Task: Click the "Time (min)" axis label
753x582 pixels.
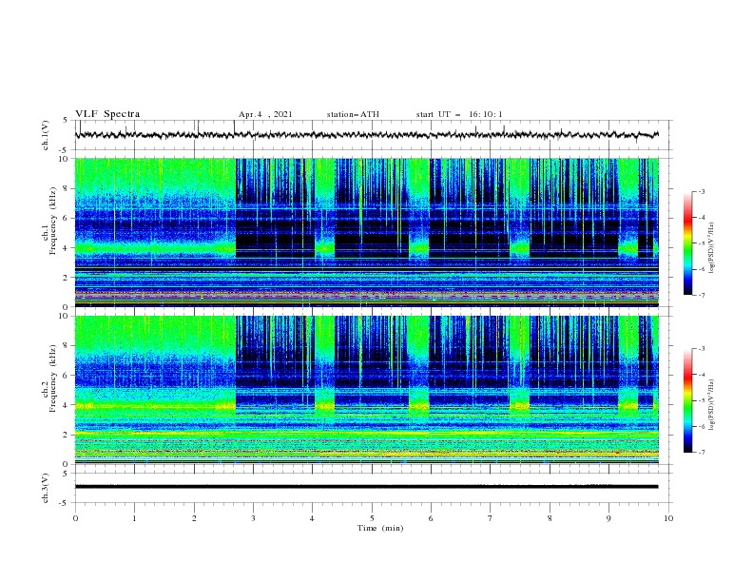Action: (380, 528)
